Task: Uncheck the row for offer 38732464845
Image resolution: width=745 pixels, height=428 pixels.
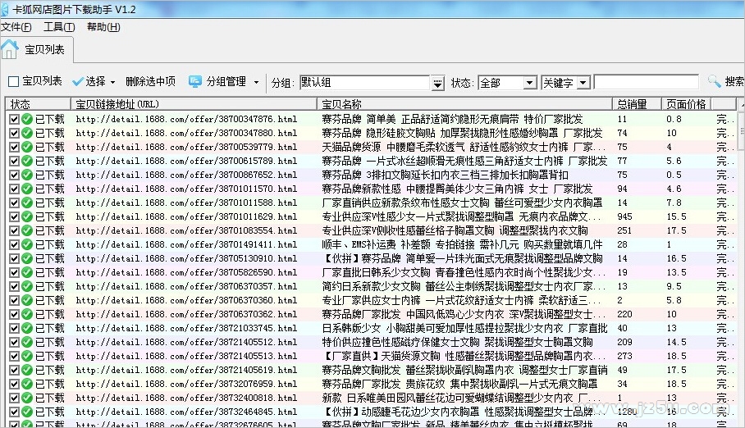Action: (14, 412)
